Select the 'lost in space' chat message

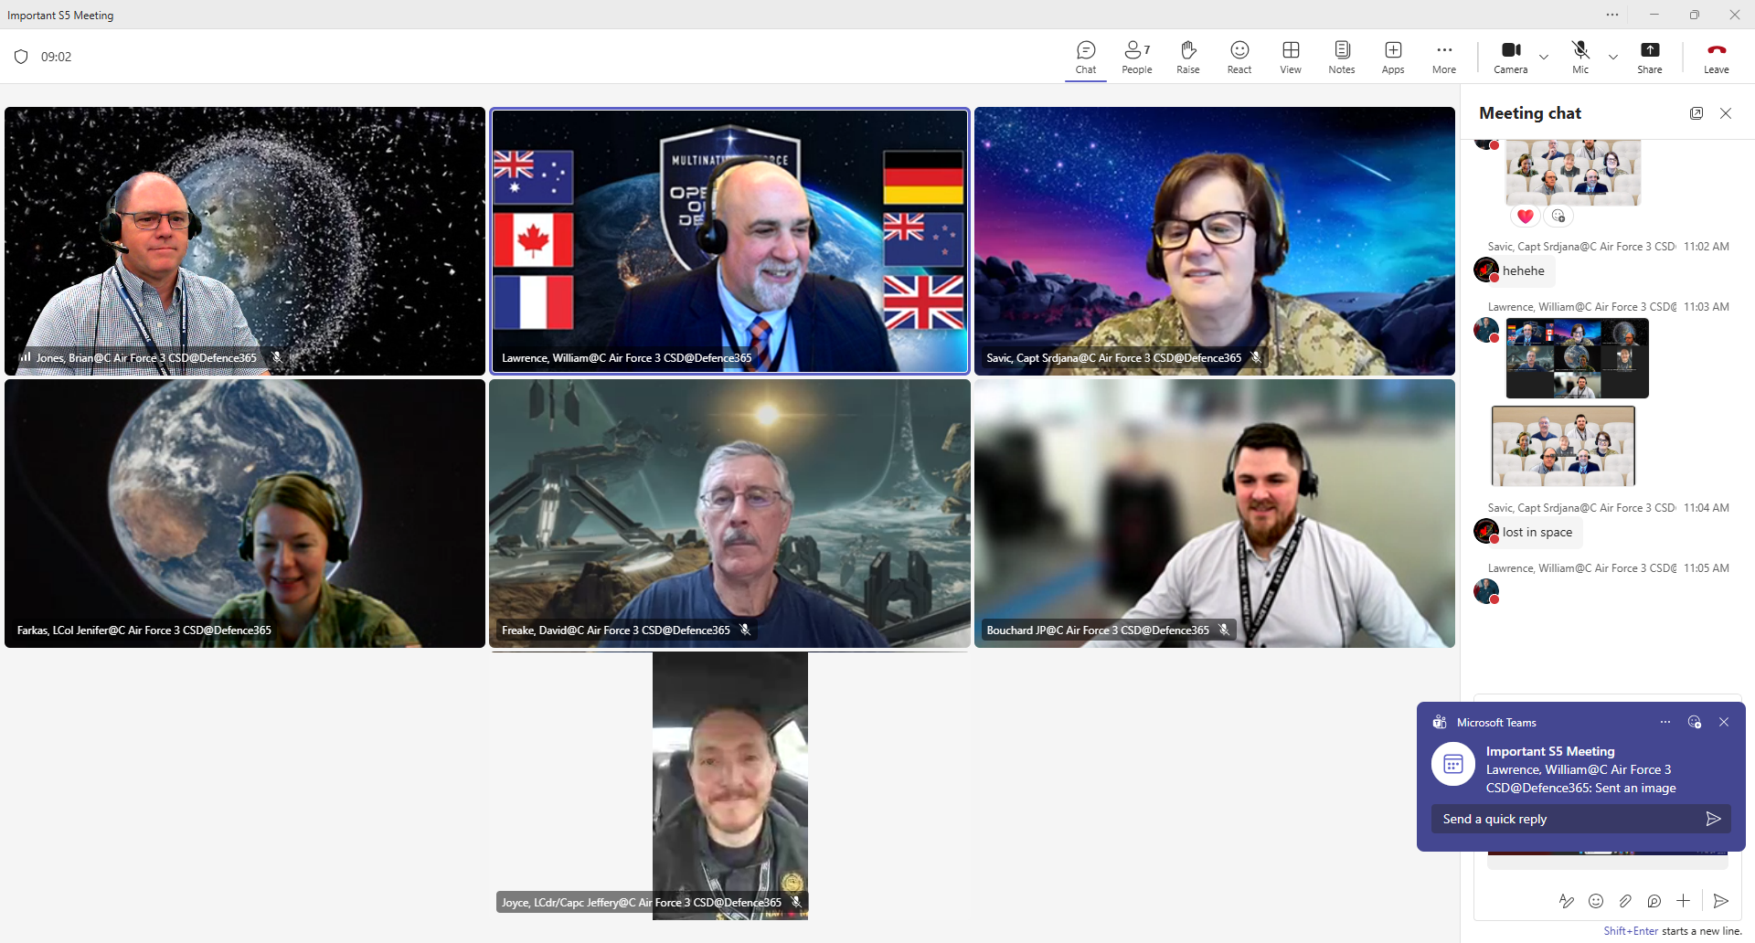coord(1537,533)
